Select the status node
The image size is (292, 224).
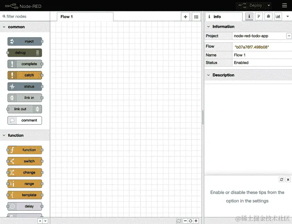click(x=25, y=86)
